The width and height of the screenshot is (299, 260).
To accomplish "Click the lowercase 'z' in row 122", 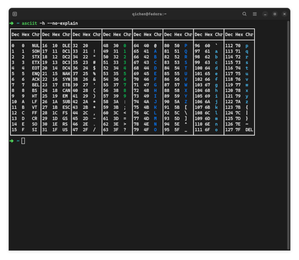I will pos(247,102).
